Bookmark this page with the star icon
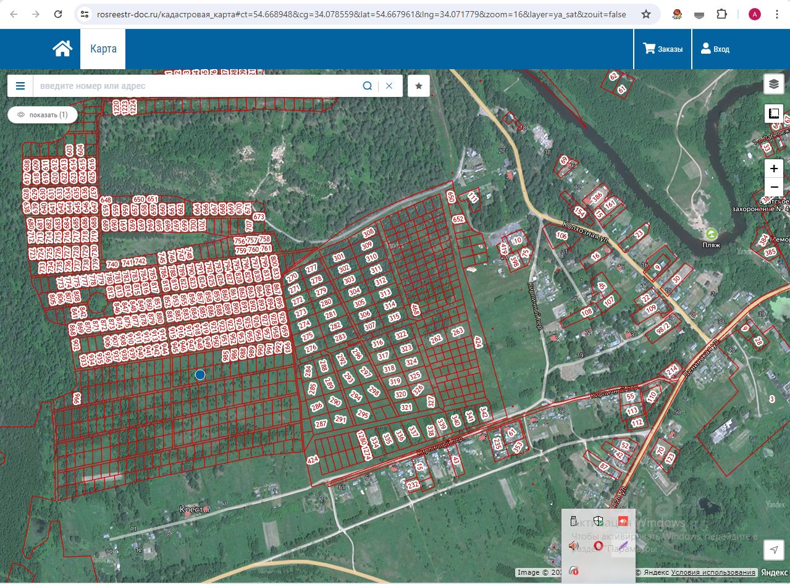The width and height of the screenshot is (790, 584). [646, 14]
